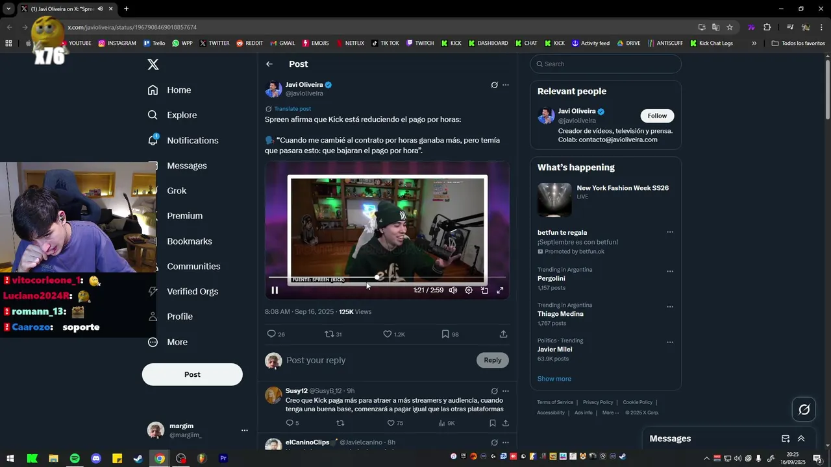Toggle picture-in-picture for the video
The width and height of the screenshot is (831, 467).
pyautogui.click(x=484, y=291)
